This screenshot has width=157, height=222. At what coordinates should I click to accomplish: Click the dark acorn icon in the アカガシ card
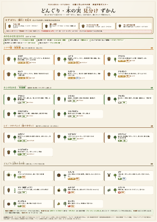coord(109,99)
